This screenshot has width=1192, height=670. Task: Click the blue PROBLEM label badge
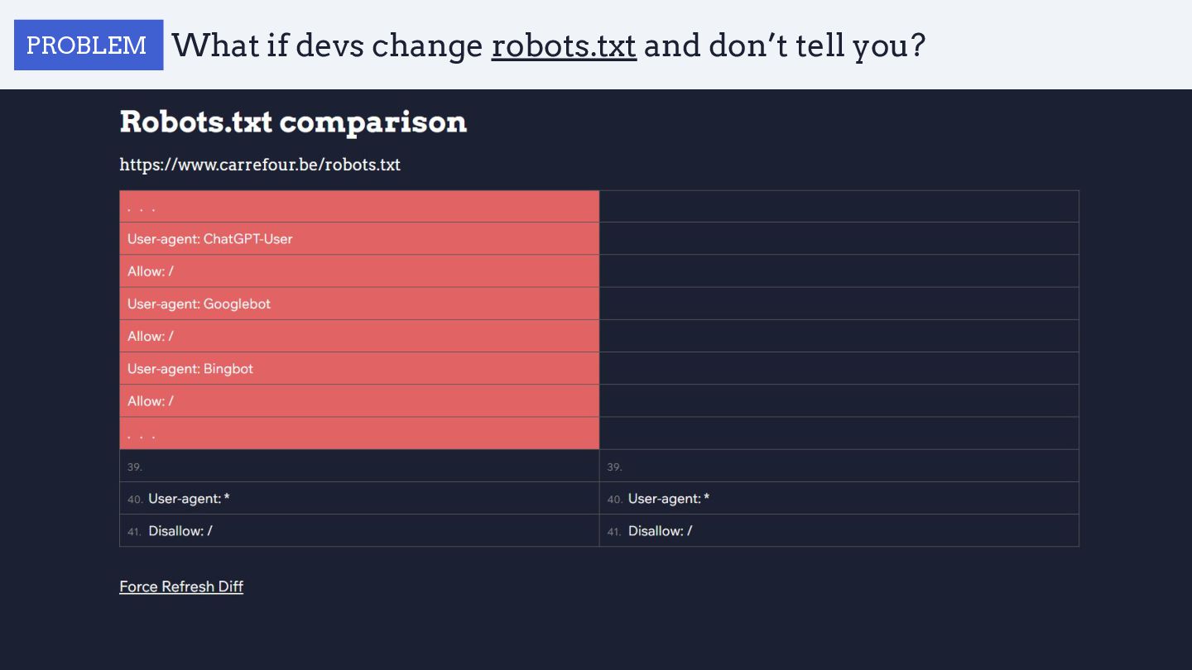click(88, 45)
